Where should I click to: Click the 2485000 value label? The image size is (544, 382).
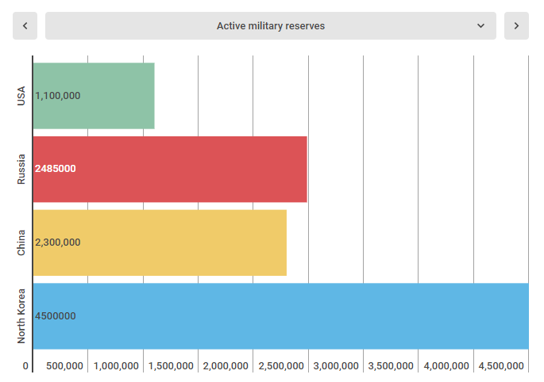coord(55,169)
